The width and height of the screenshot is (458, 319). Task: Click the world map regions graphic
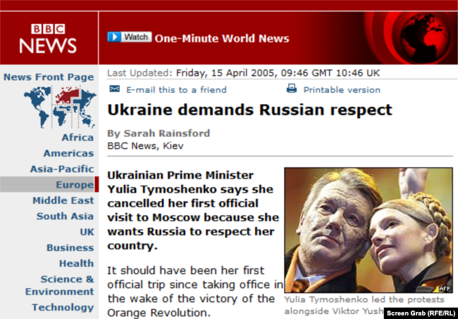coord(60,107)
